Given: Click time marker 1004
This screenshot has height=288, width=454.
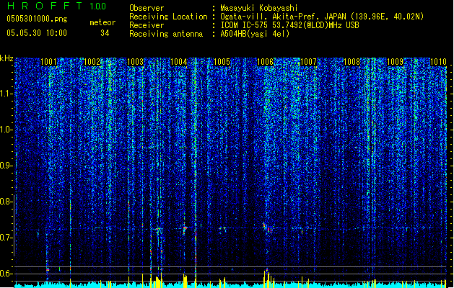Looking at the screenshot, I should point(179,62).
